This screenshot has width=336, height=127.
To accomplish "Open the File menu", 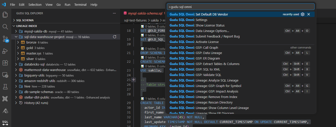I will pyautogui.click(x=12, y=4).
